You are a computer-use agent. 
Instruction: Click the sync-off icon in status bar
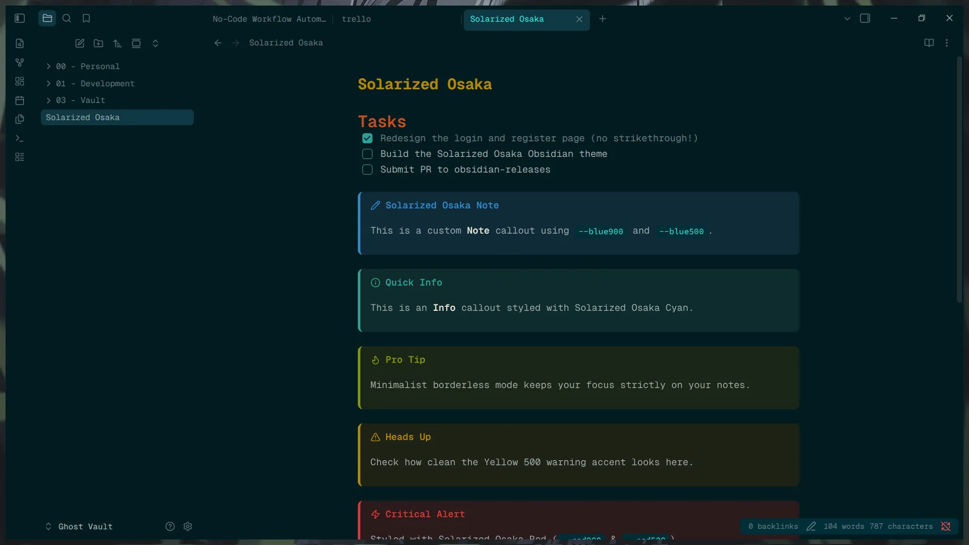click(x=946, y=526)
